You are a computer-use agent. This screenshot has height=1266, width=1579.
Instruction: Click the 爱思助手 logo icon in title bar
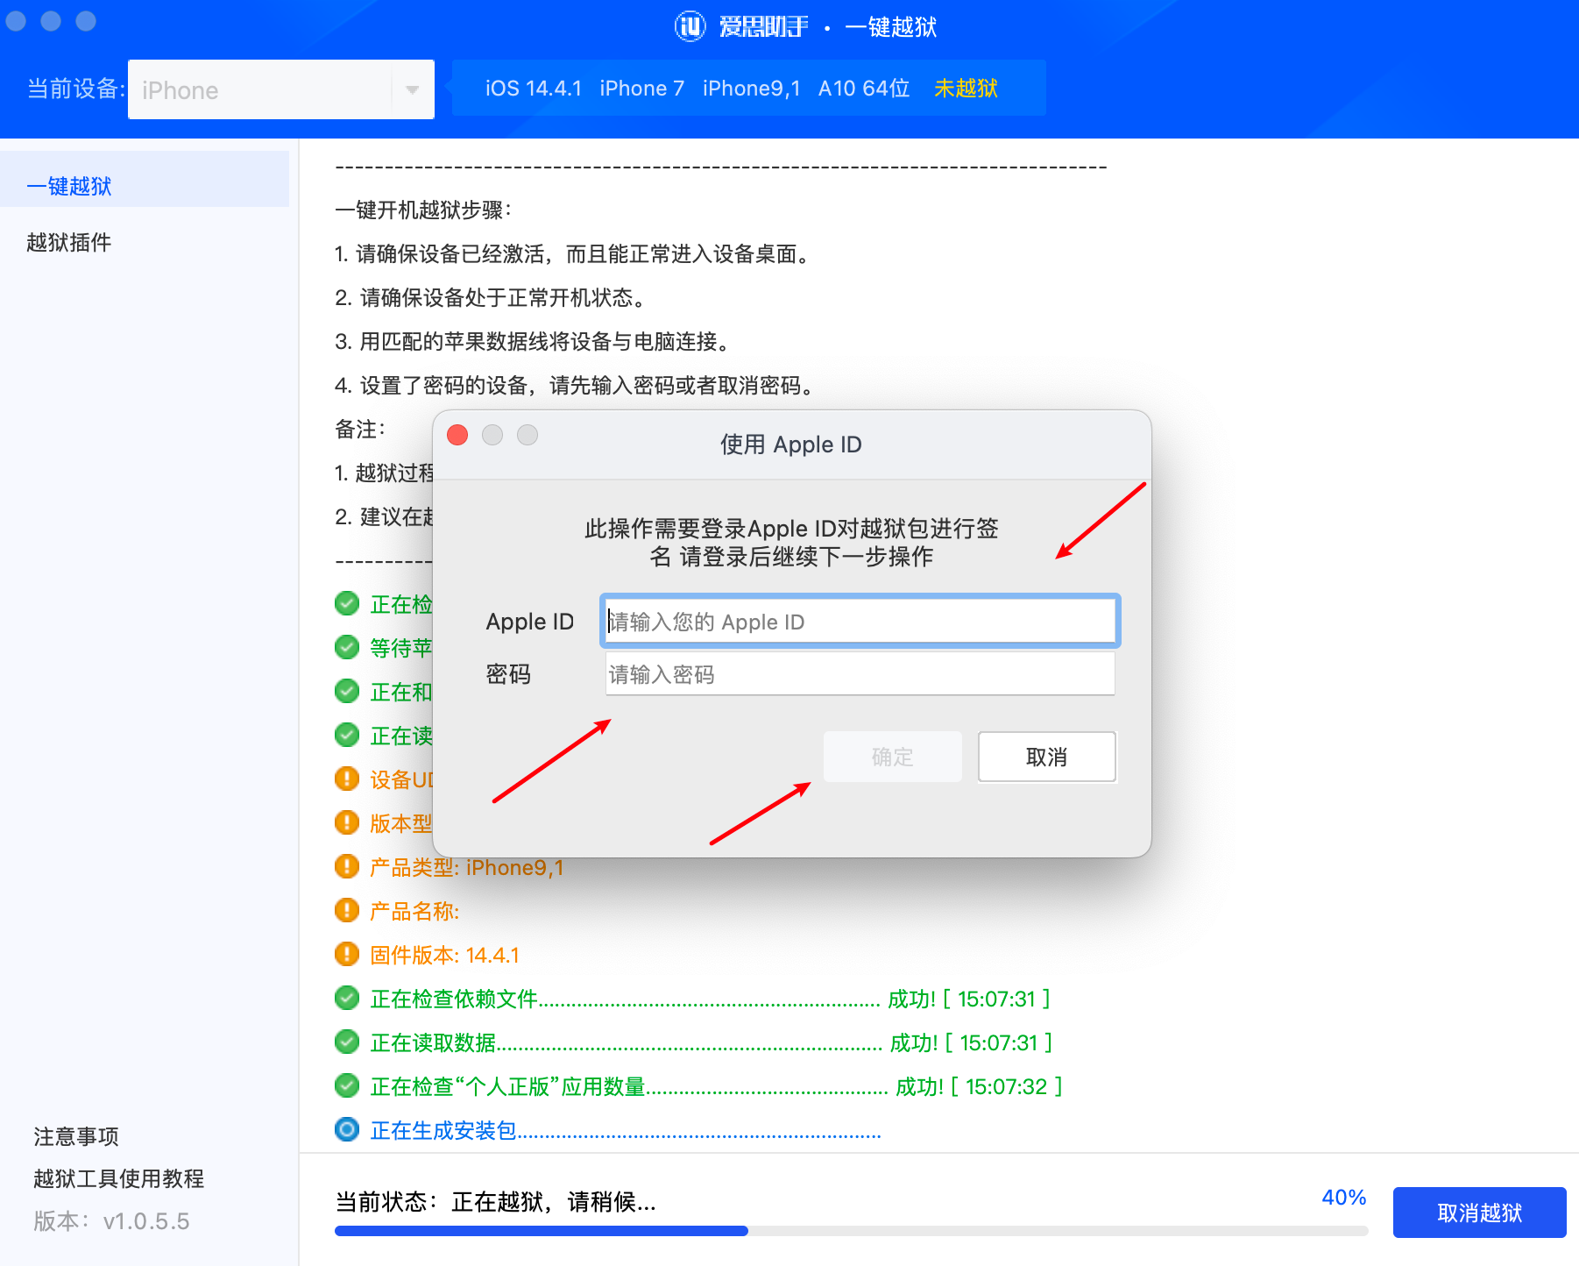pyautogui.click(x=690, y=26)
